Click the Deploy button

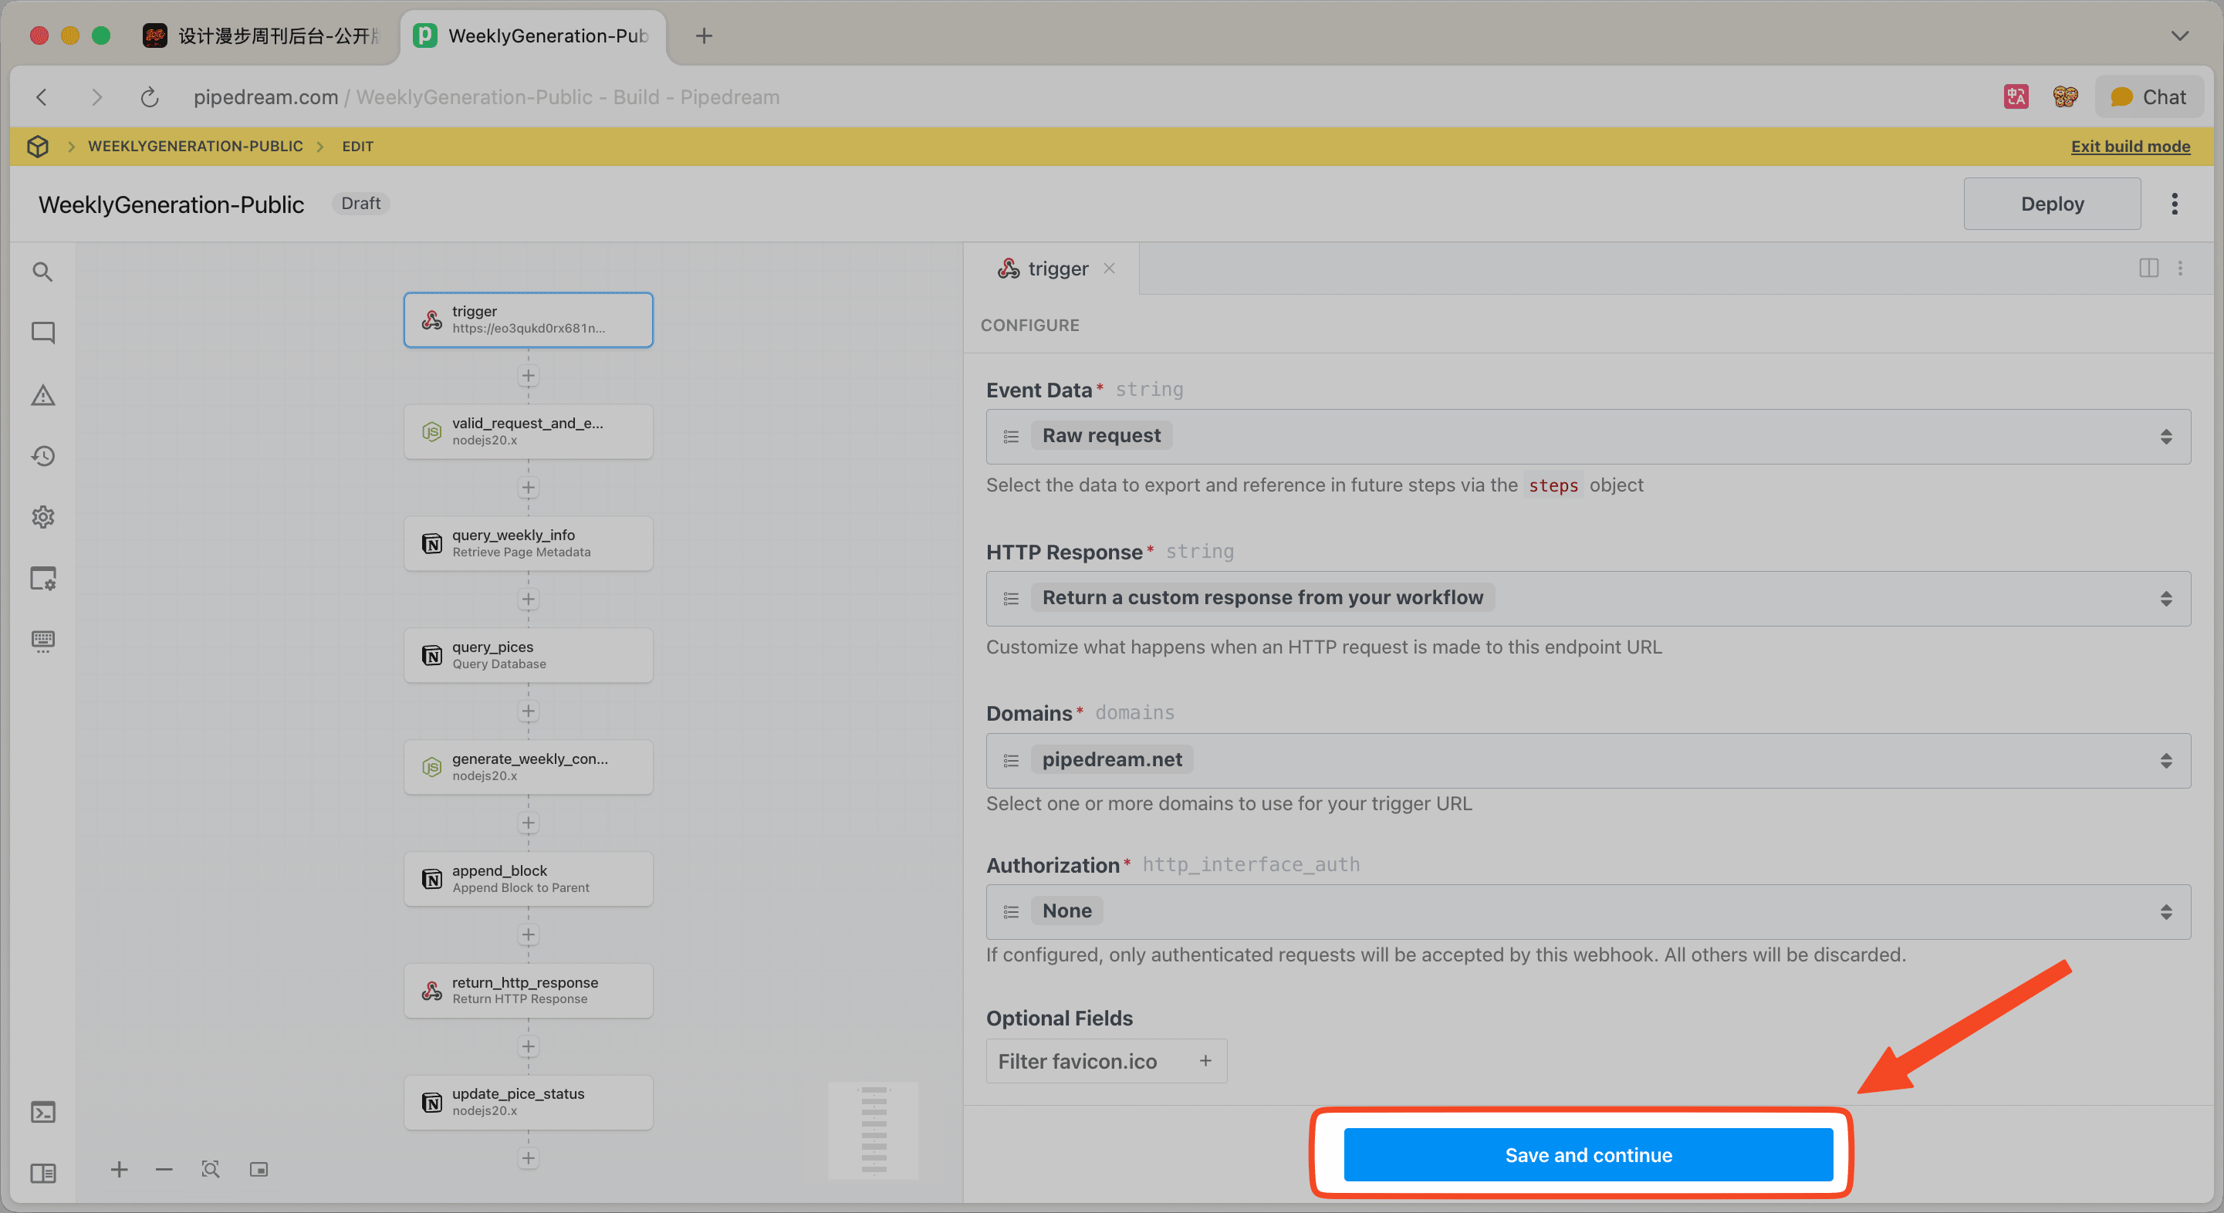pyautogui.click(x=2051, y=204)
